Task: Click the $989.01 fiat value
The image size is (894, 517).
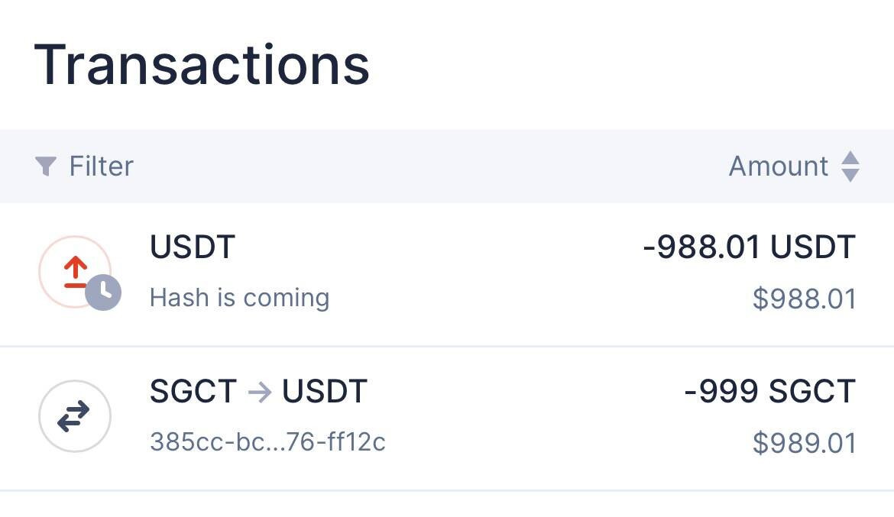Action: (804, 442)
